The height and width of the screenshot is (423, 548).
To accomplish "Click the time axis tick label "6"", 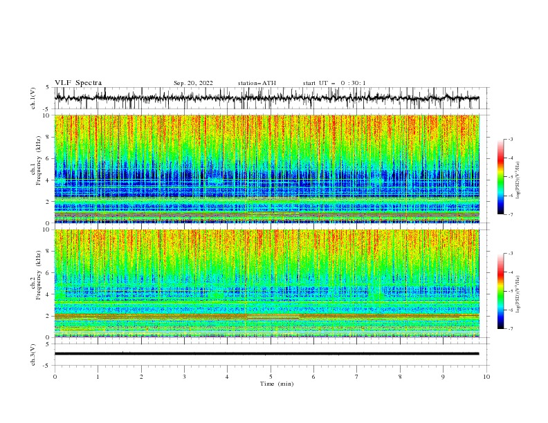I will 313,377.
